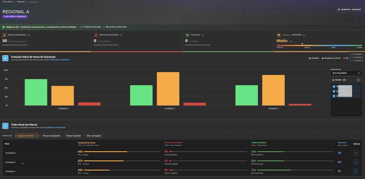Uncheck the third filial checkbox in the filter list
The image size is (365, 179).
[x=334, y=96]
